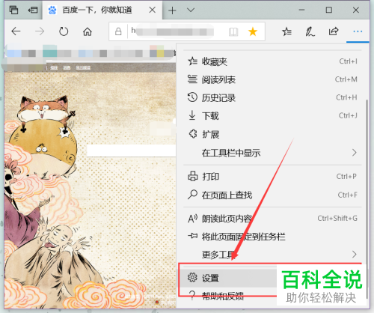Open 下载 menu item
374x313 pixels.
(x=272, y=116)
